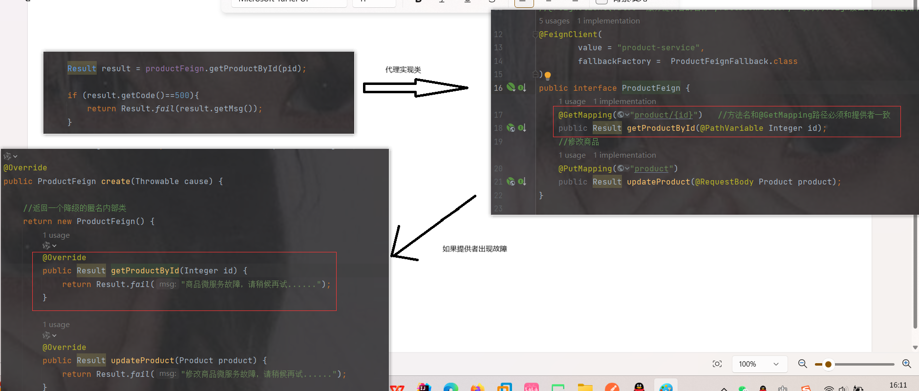Open the QQ penguin app in the taskbar

pyautogui.click(x=639, y=388)
